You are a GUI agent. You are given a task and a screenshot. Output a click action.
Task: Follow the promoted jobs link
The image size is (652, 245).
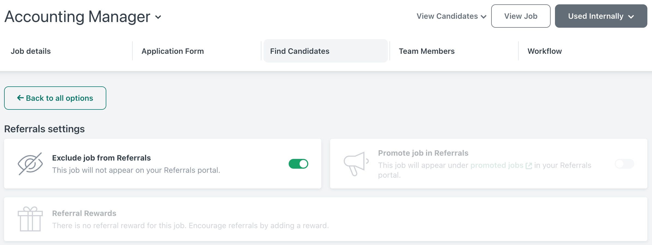point(497,165)
